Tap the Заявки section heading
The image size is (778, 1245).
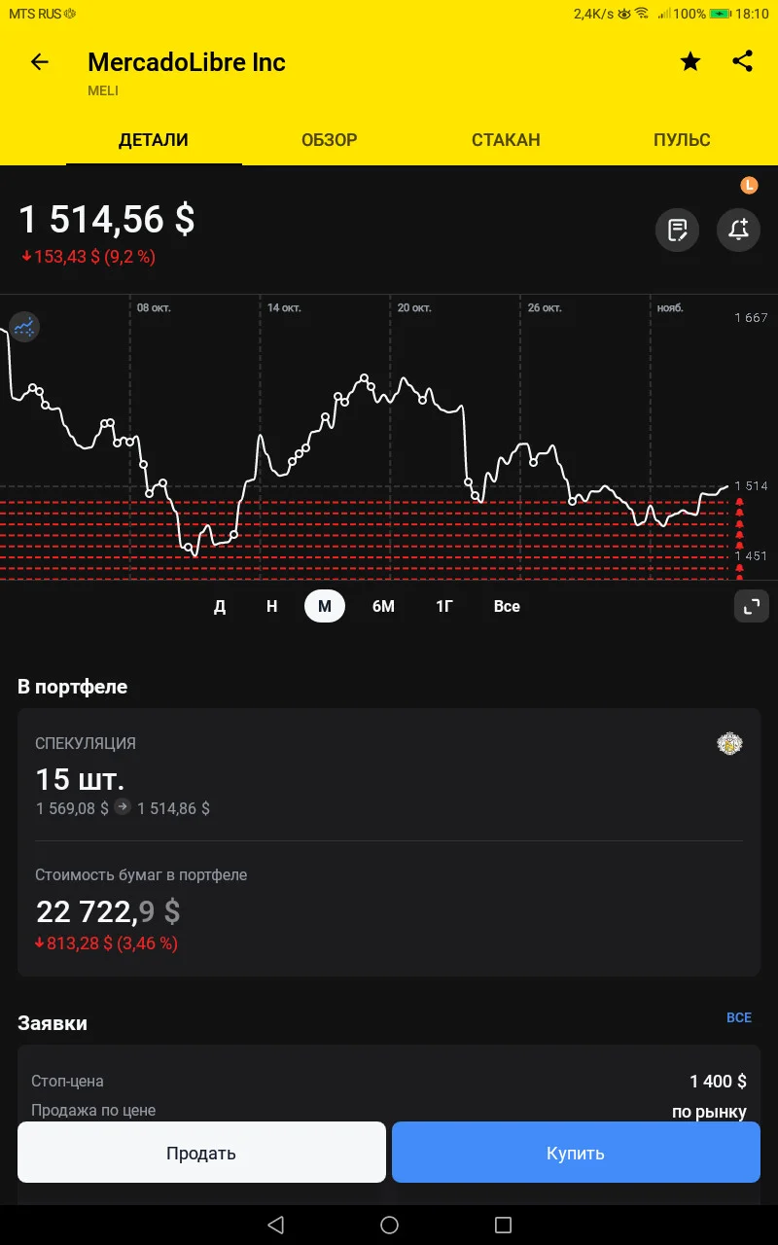coord(53,1023)
